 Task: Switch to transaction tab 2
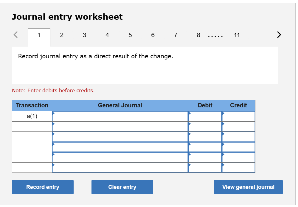62,35
